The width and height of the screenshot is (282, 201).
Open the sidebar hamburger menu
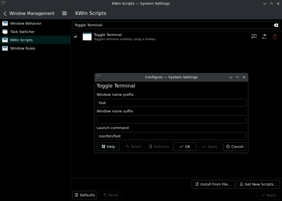click(x=64, y=13)
